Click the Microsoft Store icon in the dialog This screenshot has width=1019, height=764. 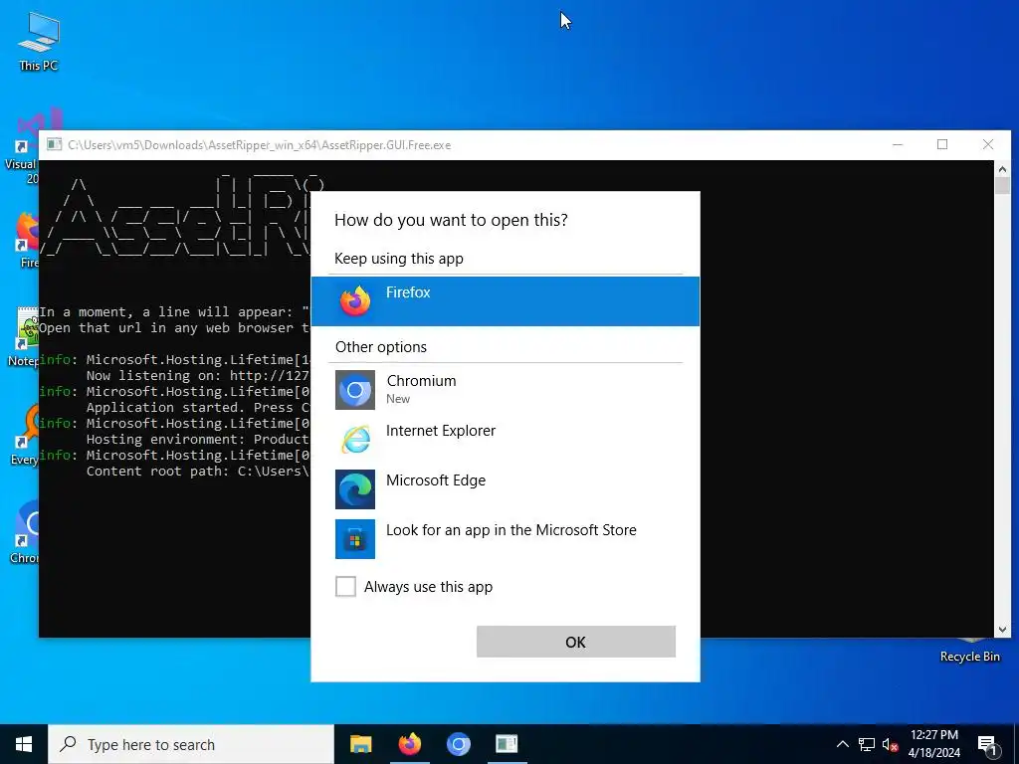tap(355, 538)
